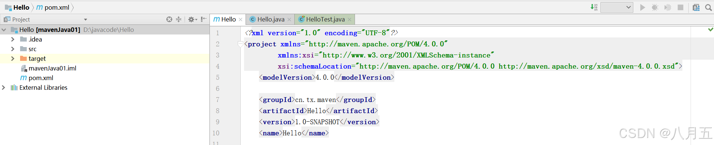The image size is (714, 145).
Task: Open the Project view type dropdown
Action: pyautogui.click(x=86, y=20)
